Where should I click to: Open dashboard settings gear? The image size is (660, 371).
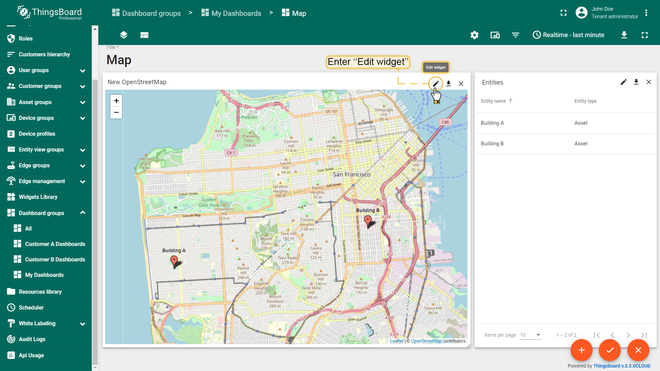[x=474, y=35]
